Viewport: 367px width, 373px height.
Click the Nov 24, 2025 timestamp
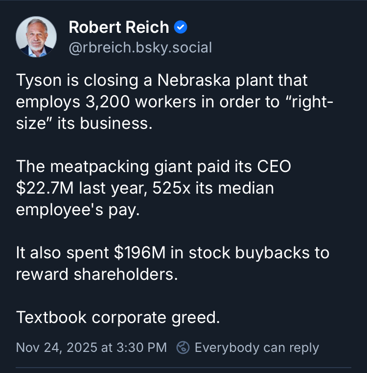91,348
